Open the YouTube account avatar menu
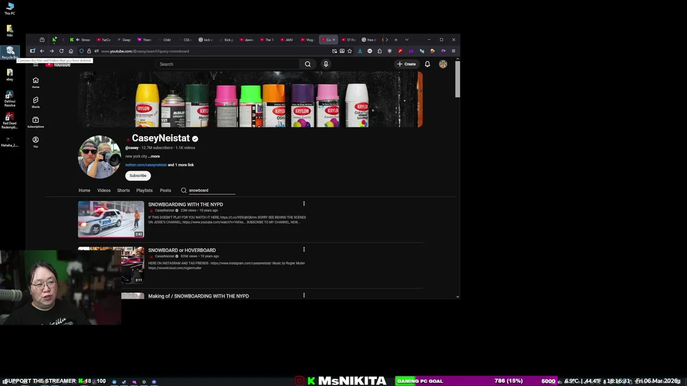This screenshot has width=687, height=386. coord(443,64)
